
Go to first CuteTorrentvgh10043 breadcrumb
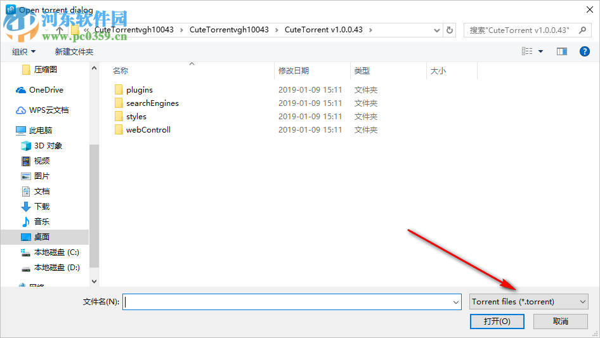click(x=134, y=30)
